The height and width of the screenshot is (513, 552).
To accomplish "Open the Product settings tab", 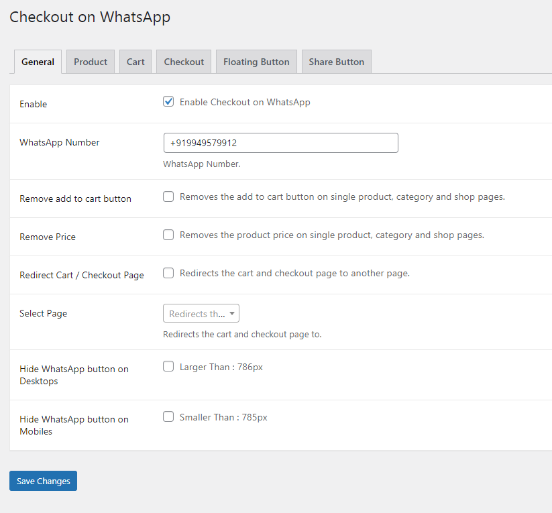I will [91, 62].
